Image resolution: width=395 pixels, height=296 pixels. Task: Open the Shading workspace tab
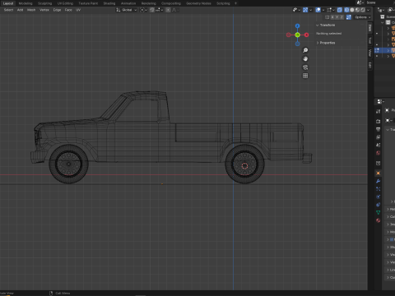(x=109, y=3)
